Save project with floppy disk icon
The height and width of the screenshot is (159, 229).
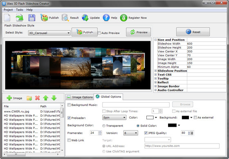32,18
